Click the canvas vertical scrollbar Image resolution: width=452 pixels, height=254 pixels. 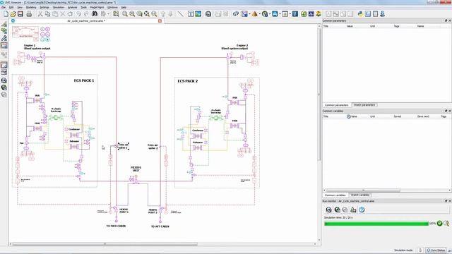click(x=319, y=95)
